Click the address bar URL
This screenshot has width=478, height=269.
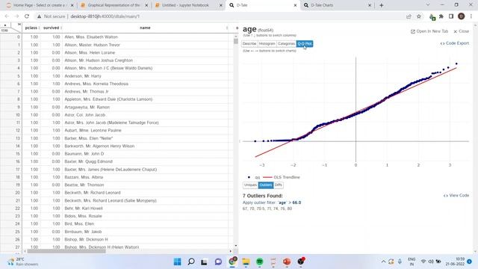pyautogui.click(x=105, y=16)
